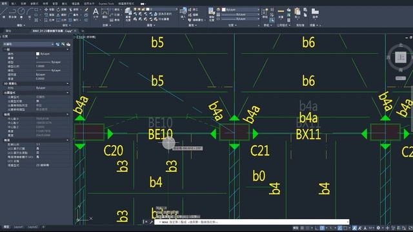Select the Dimension tool
The image size is (413, 232).
[x=105, y=13]
